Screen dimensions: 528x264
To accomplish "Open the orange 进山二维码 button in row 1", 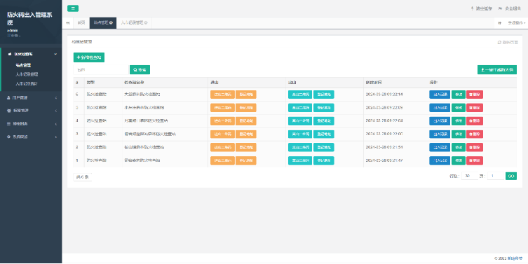I will click(x=222, y=160).
